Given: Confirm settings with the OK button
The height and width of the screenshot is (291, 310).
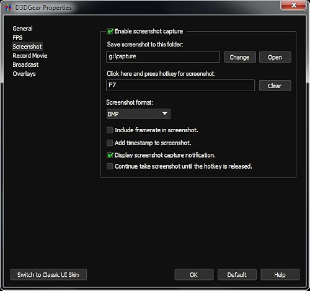Looking at the screenshot, I should coord(194,275).
